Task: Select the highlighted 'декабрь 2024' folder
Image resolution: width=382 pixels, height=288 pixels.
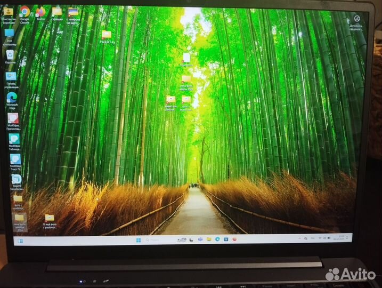Action: coord(20,222)
